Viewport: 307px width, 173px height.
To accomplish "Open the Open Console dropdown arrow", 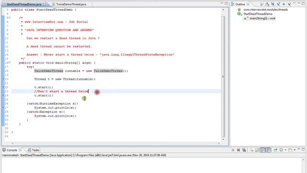I will click(295, 150).
